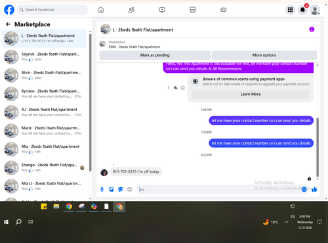Open the Jalyrick conversation
This screenshot has width=328, height=243.
44,56
